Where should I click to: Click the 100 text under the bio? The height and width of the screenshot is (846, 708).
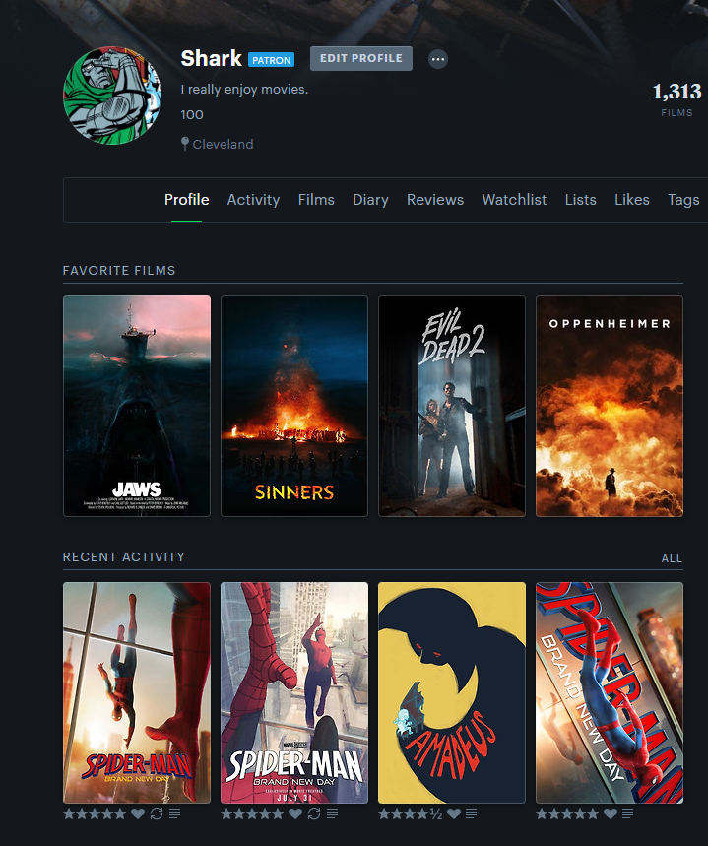tap(192, 114)
